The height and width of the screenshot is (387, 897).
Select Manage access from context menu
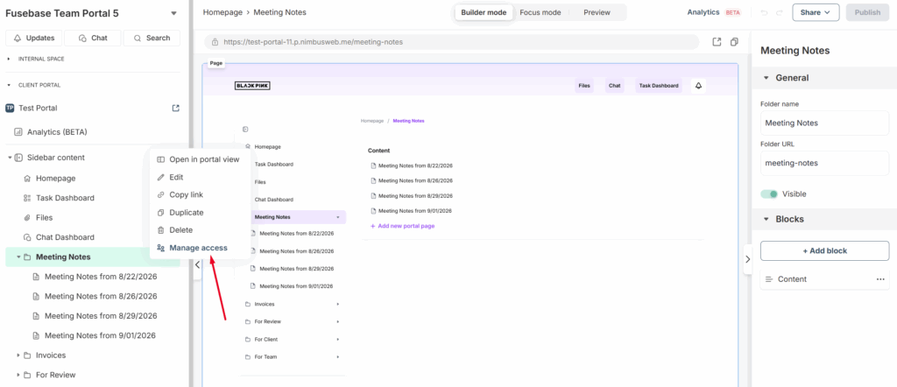(198, 248)
